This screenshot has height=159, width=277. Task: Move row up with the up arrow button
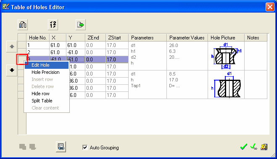tap(12, 47)
